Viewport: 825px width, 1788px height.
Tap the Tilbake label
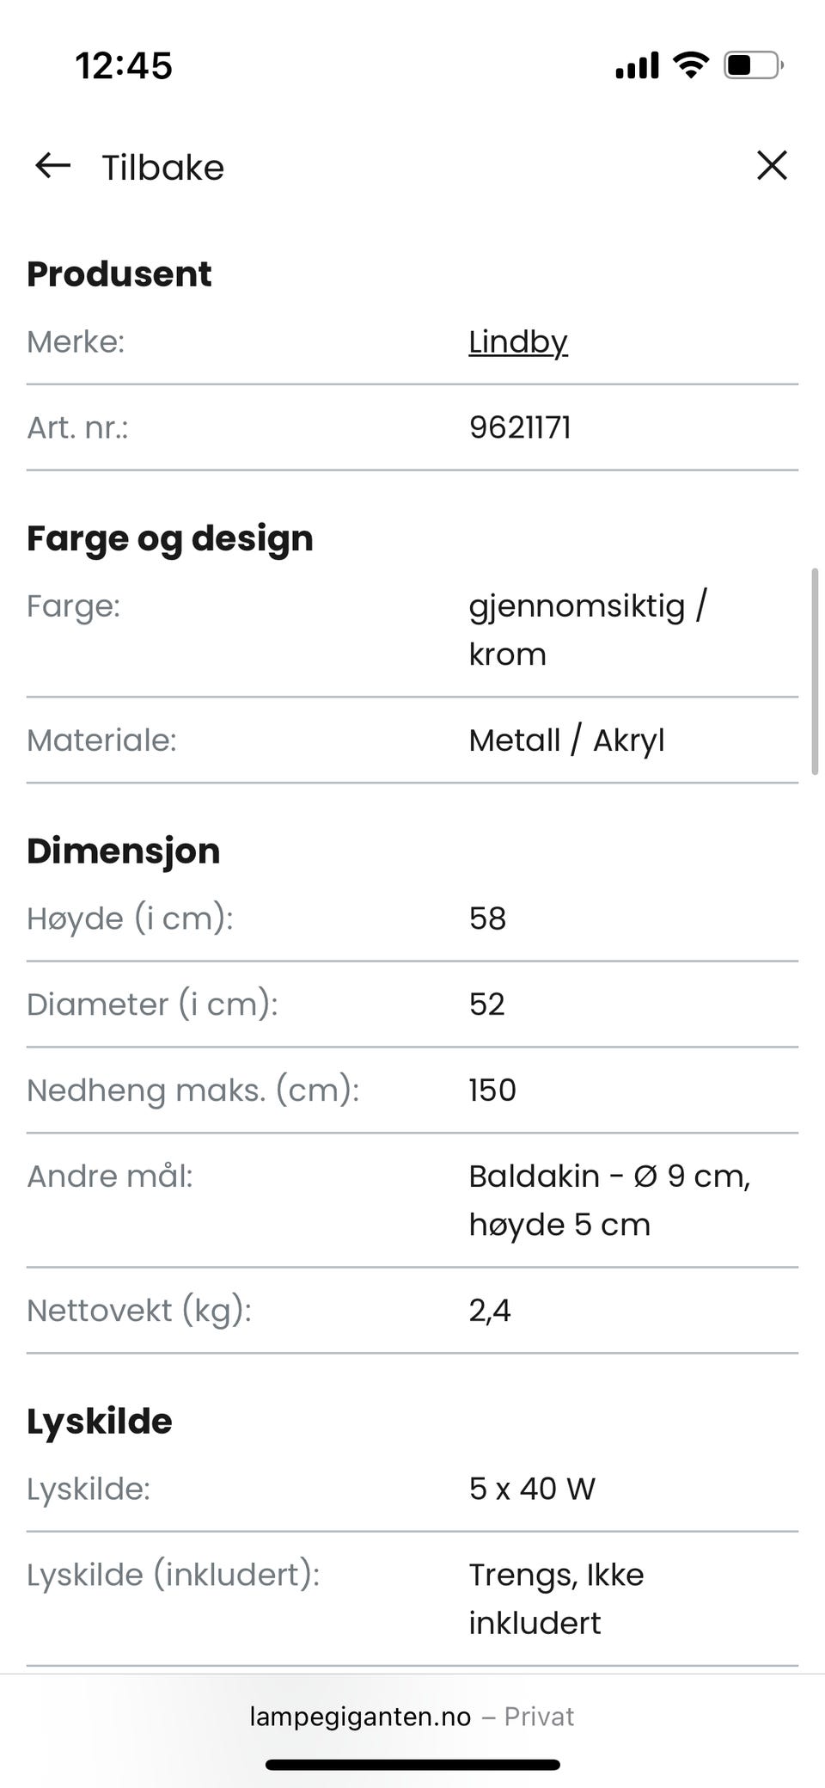(163, 167)
